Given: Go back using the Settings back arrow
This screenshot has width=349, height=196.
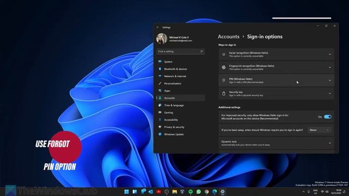Looking at the screenshot, I should [x=158, y=27].
